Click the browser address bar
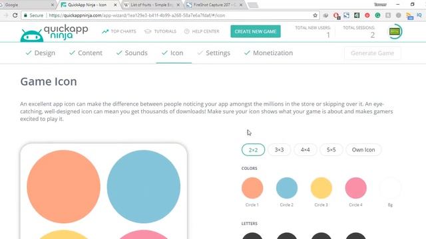 coord(170,15)
